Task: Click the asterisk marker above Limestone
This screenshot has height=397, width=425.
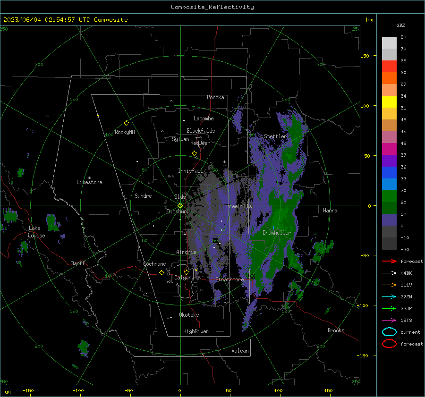Action: tap(89, 178)
